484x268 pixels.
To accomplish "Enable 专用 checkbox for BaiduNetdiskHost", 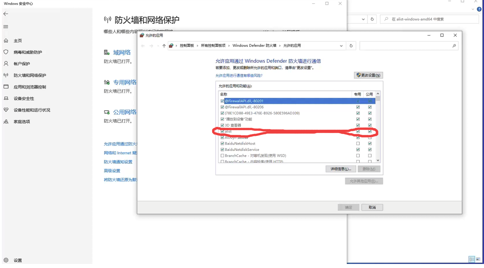I will coord(358,144).
